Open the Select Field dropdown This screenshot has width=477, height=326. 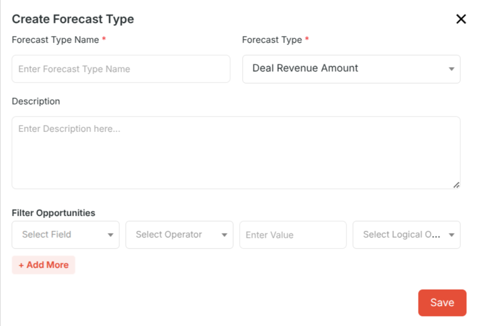pyautogui.click(x=66, y=235)
